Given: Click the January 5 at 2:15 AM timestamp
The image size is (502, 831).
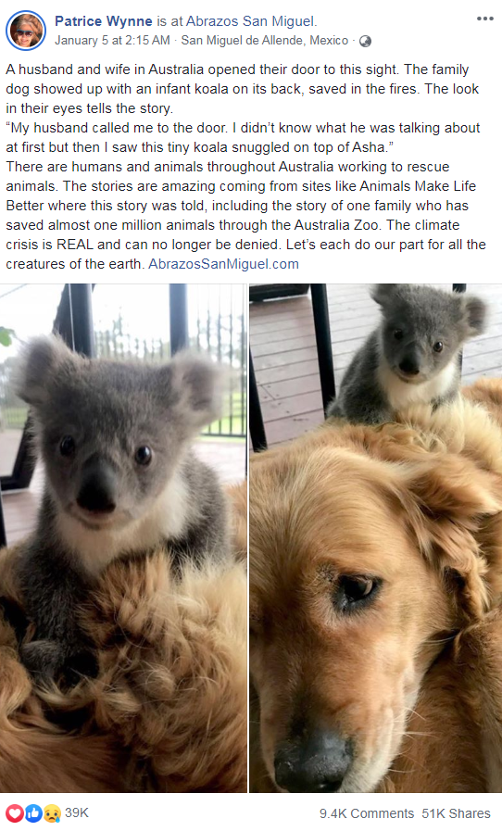Looking at the screenshot, I should 112,40.
